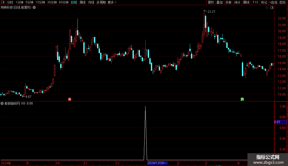Click the 2024年 label on time axis
The width and height of the screenshot is (288, 166).
coord(6,163)
